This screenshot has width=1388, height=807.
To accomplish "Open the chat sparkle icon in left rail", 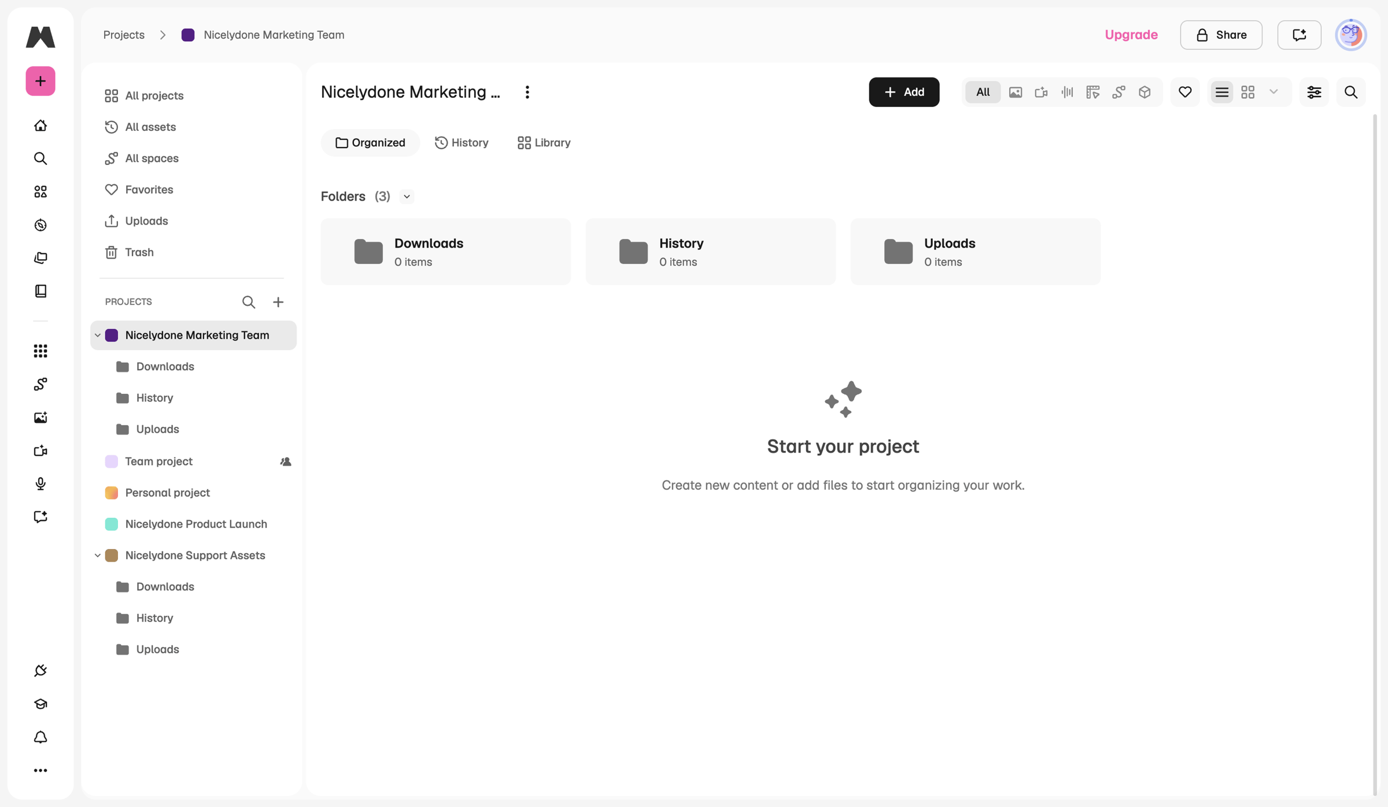I will click(x=40, y=517).
